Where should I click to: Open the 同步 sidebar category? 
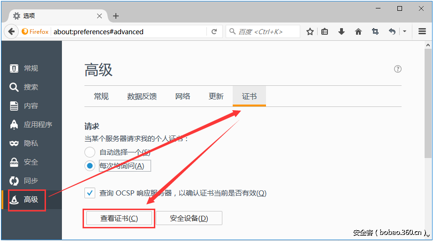[31, 181]
